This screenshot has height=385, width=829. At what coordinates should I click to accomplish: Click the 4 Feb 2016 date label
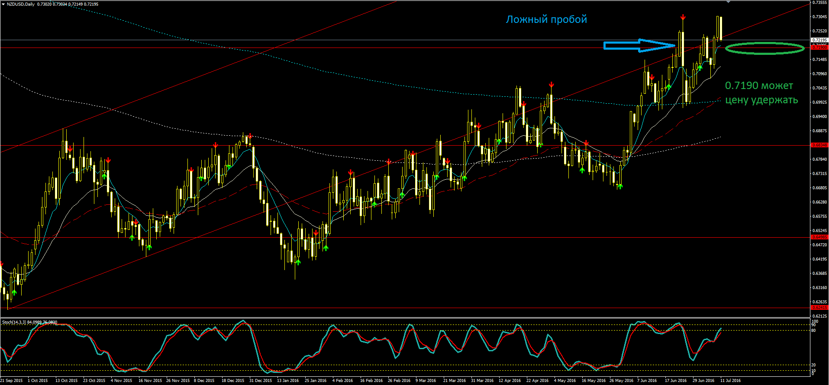pyautogui.click(x=342, y=381)
